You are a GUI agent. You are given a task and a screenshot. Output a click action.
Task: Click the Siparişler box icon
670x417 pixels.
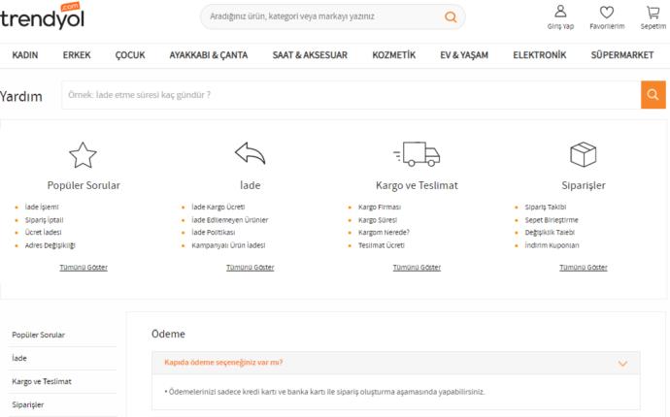click(584, 154)
